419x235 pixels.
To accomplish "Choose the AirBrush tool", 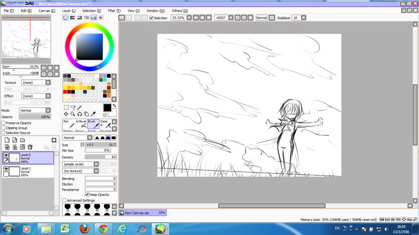I will pyautogui.click(x=81, y=124).
